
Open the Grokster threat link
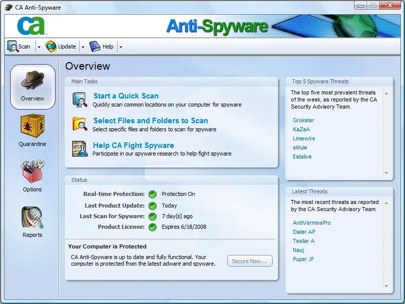[x=303, y=120]
